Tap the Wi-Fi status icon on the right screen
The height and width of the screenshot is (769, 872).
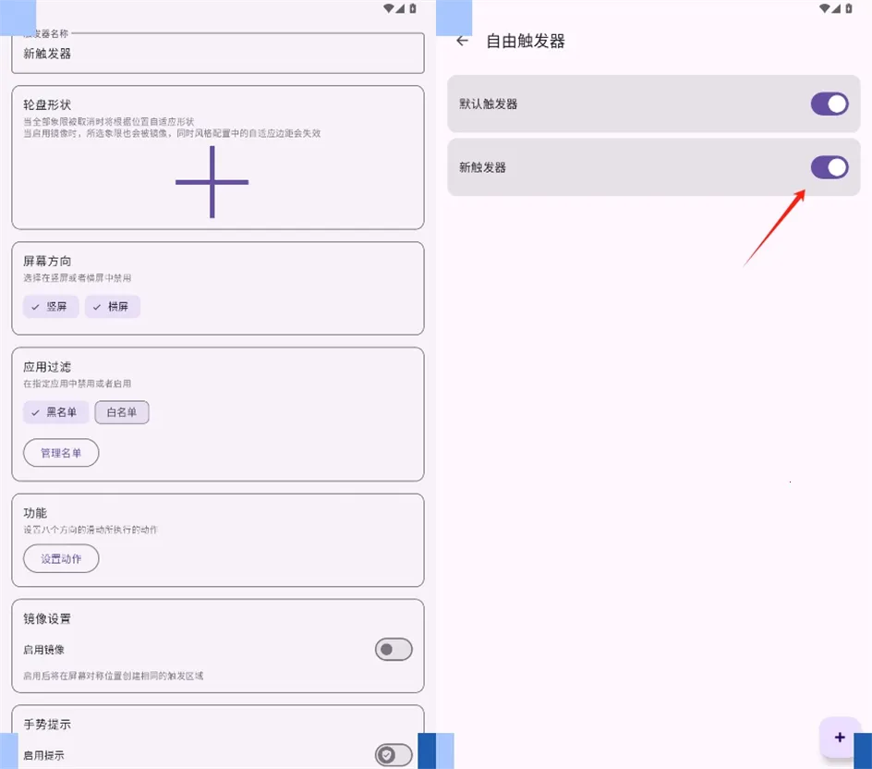pyautogui.click(x=825, y=8)
